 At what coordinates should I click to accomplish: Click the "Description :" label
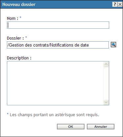[19, 58]
